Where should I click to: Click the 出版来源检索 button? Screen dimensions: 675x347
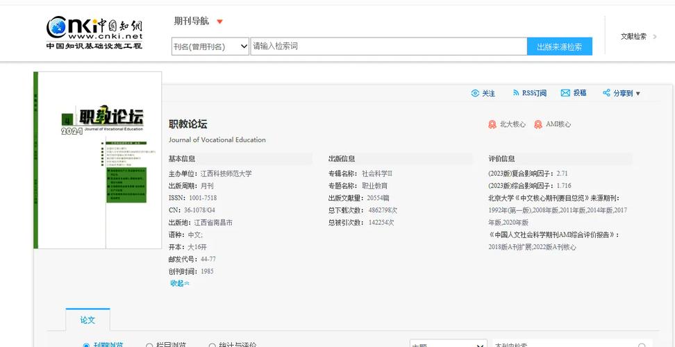(559, 46)
